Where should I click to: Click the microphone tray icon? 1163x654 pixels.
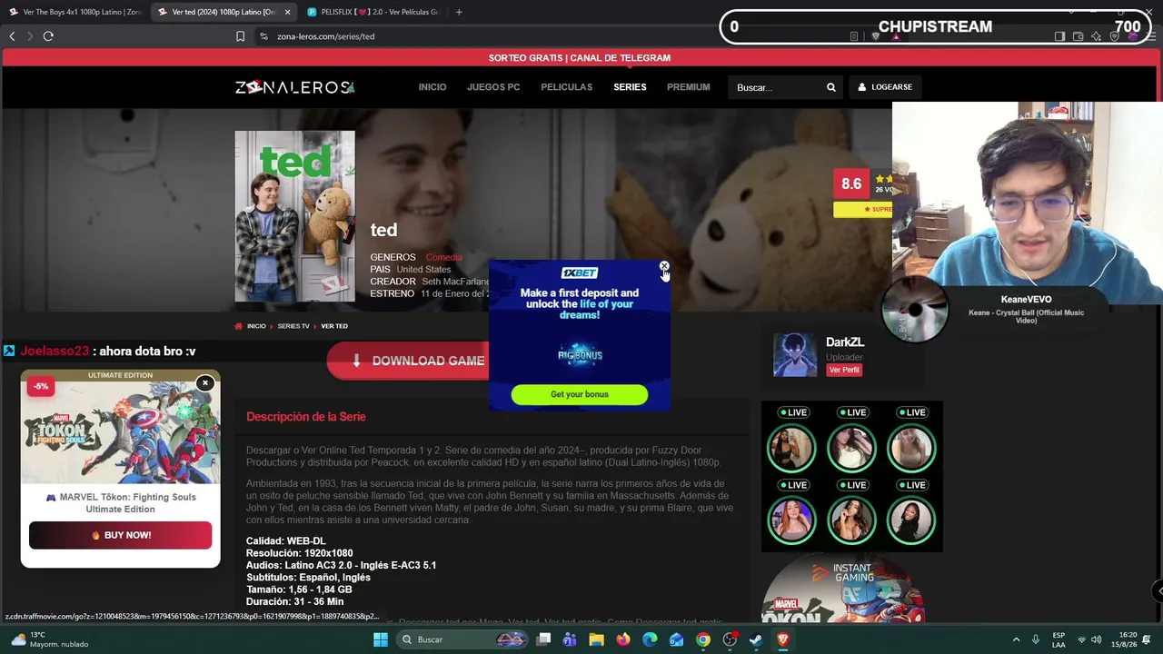(x=1036, y=639)
